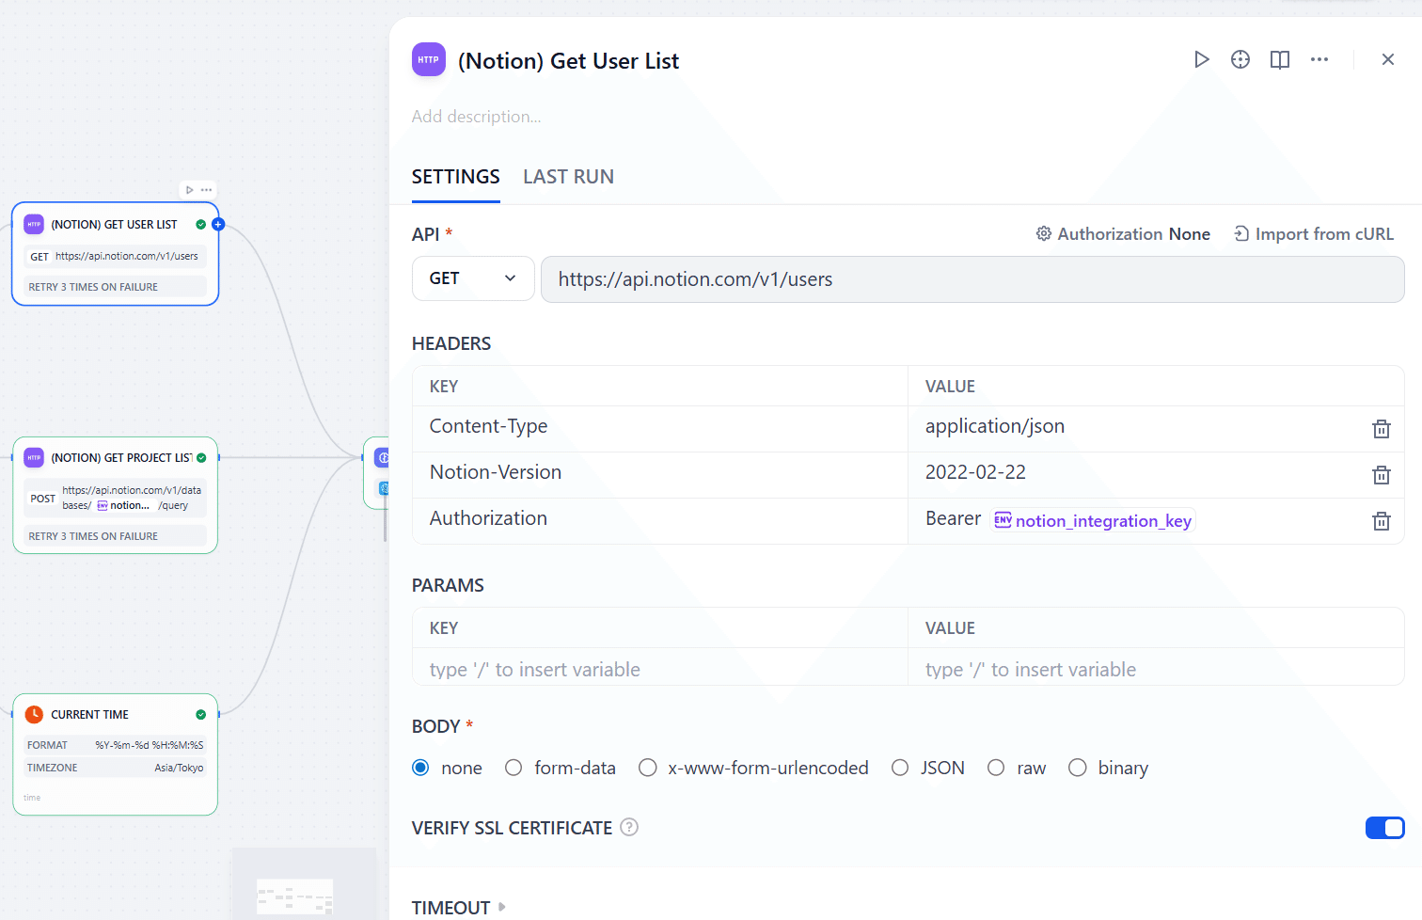Select the Current Time node on canvas
1422x920 pixels.
[x=115, y=715]
